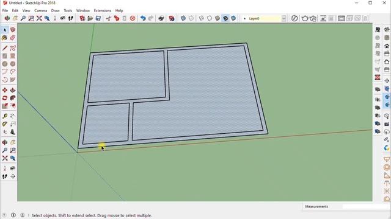Choose the Make Component tool
The width and height of the screenshot is (391, 219).
coord(13,30)
